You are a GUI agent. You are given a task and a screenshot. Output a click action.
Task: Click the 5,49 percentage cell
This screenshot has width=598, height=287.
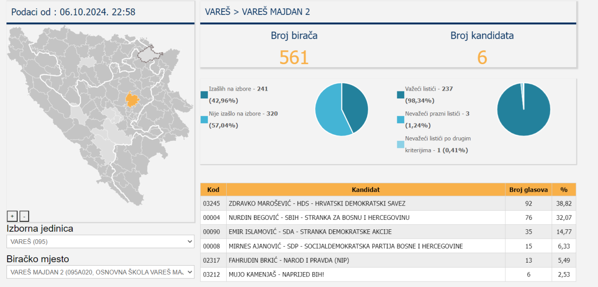[564, 260]
